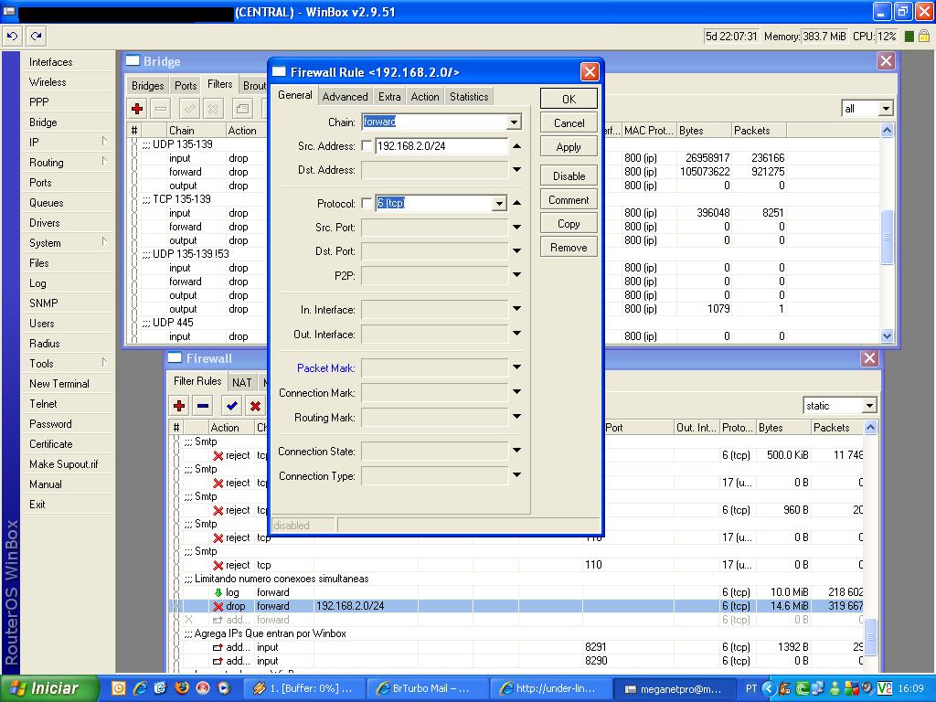Enable firewall rule with blue checkmark

point(232,406)
